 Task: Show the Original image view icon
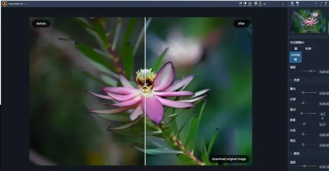(x=250, y=3)
